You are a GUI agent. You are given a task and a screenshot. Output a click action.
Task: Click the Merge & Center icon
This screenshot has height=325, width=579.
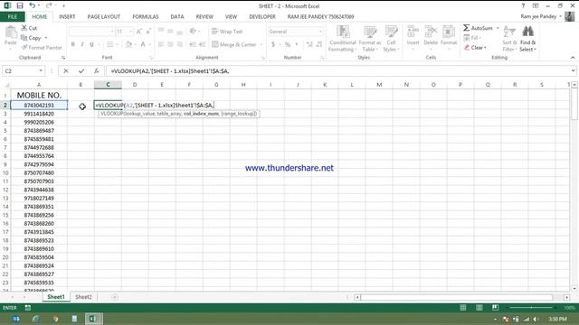(215, 44)
